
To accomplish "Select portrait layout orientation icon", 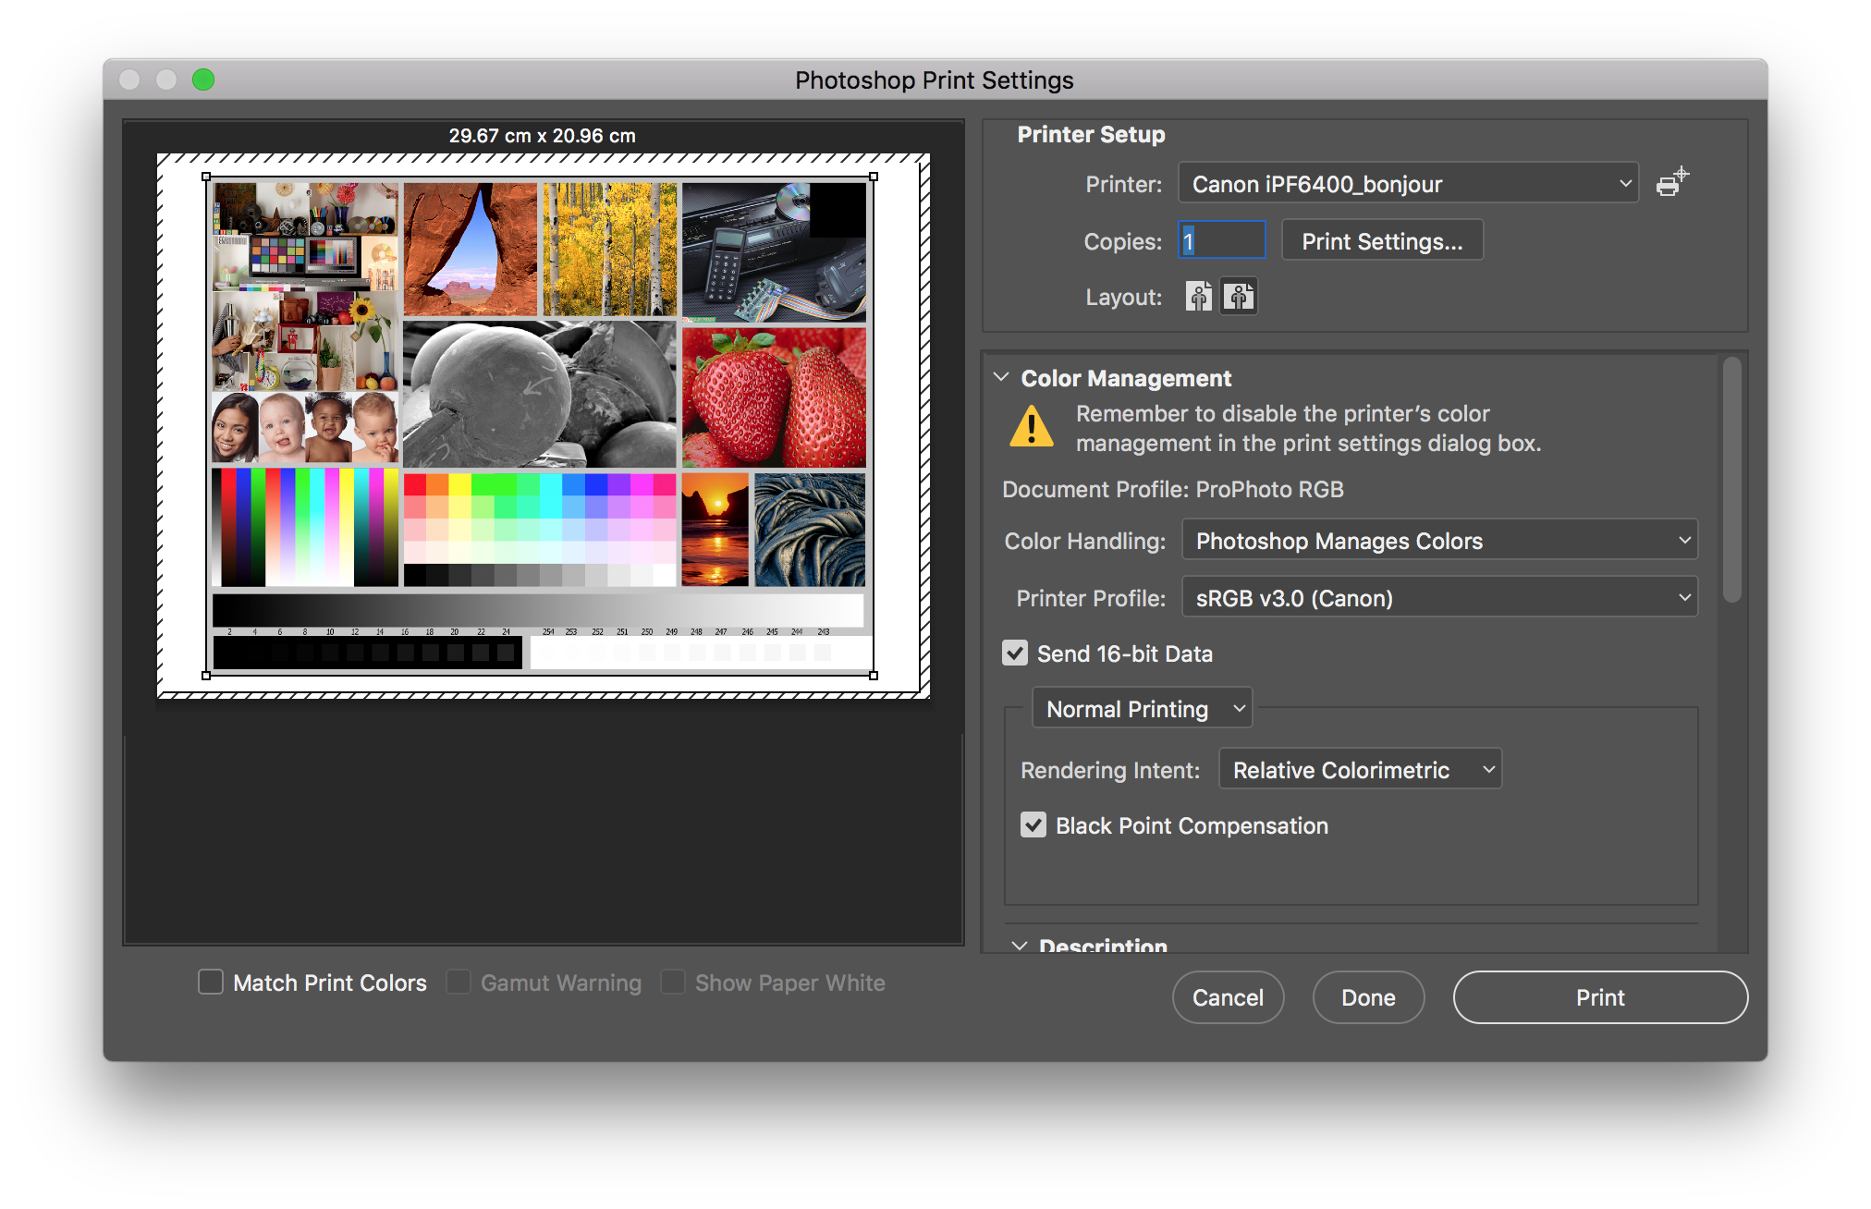I will tap(1199, 297).
